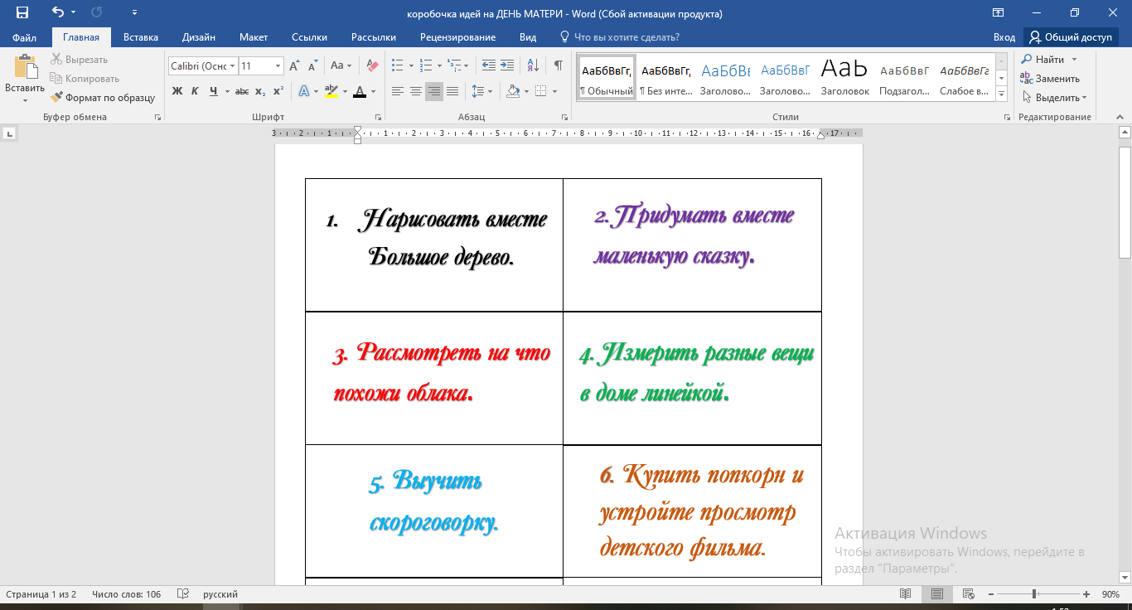Click the 90% zoom level
This screenshot has height=610, width=1132.
[1110, 594]
